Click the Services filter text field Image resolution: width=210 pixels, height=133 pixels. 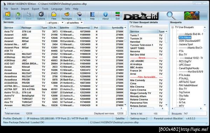click(35, 23)
